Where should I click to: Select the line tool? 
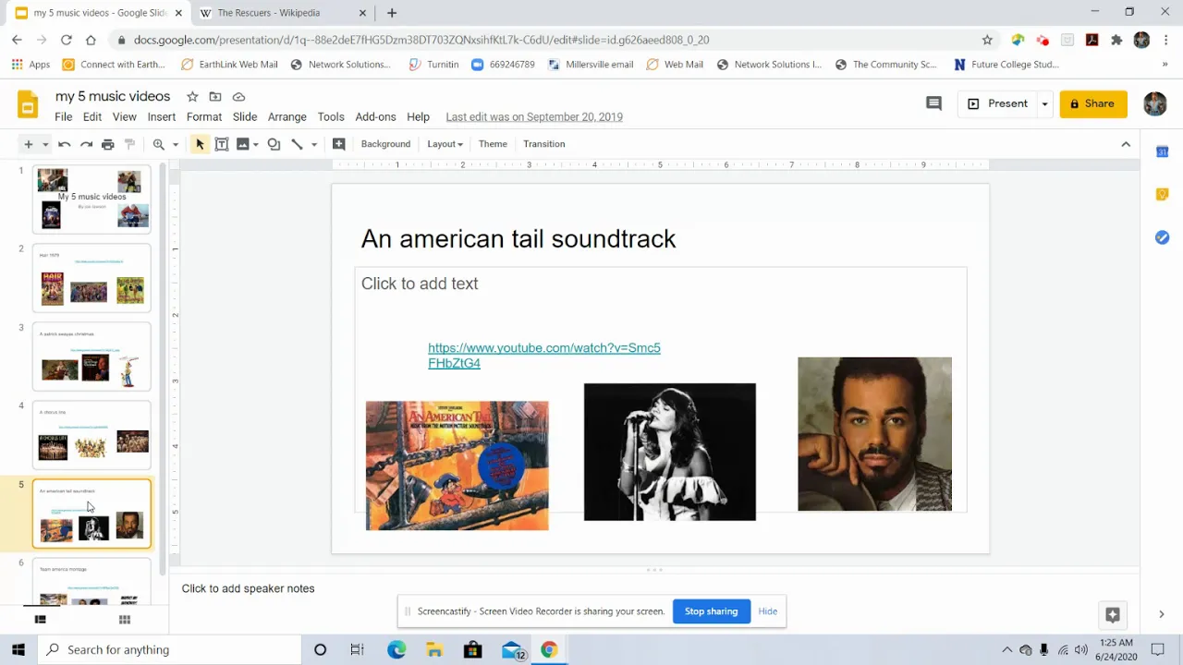297,144
